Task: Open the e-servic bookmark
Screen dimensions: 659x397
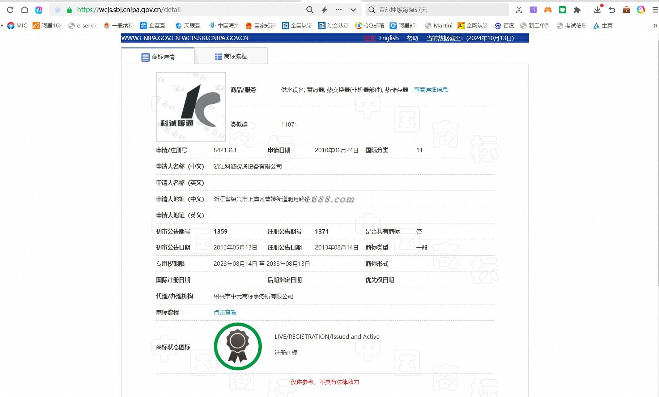Action: [x=82, y=25]
